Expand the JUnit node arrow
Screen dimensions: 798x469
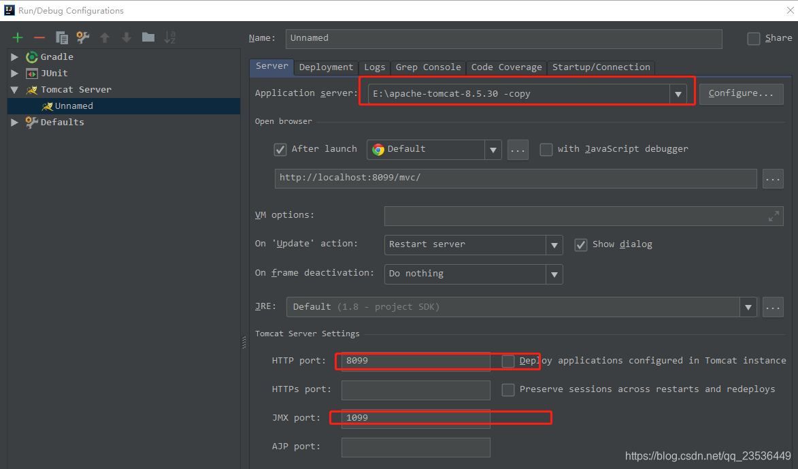(x=15, y=74)
